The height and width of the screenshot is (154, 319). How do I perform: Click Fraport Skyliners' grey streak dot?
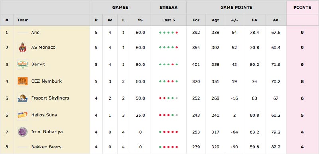[177, 98]
